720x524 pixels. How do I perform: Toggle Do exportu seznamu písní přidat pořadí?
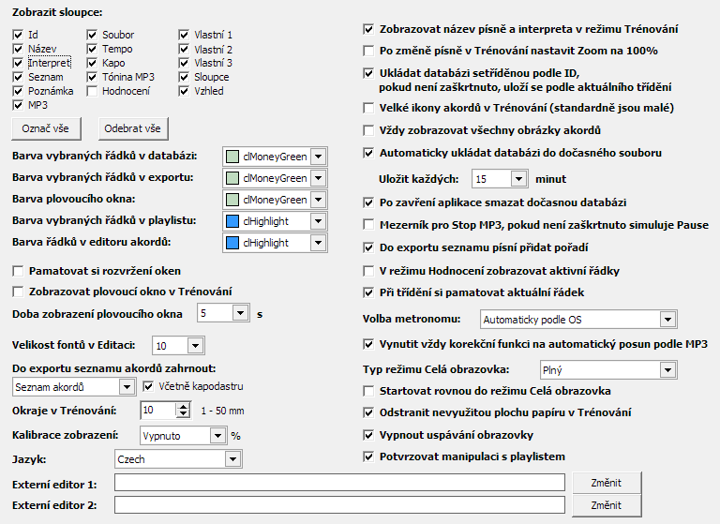pos(368,247)
